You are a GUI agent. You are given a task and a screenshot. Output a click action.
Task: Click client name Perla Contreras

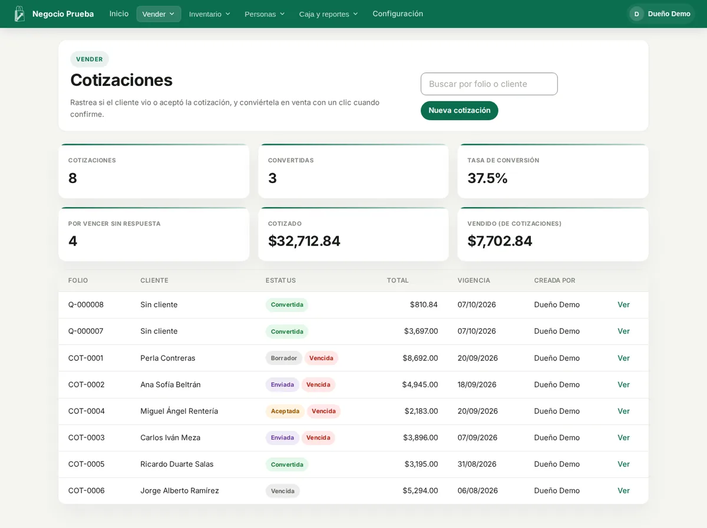[168, 358]
